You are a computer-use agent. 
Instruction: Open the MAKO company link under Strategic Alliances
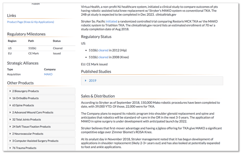point(48,74)
